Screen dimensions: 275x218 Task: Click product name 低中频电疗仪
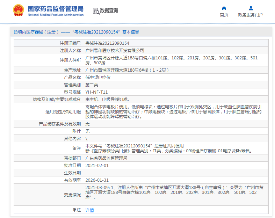(x=98, y=78)
